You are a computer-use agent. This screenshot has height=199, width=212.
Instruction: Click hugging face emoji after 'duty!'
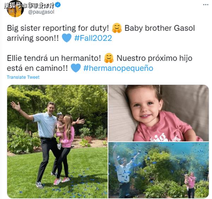(117, 28)
